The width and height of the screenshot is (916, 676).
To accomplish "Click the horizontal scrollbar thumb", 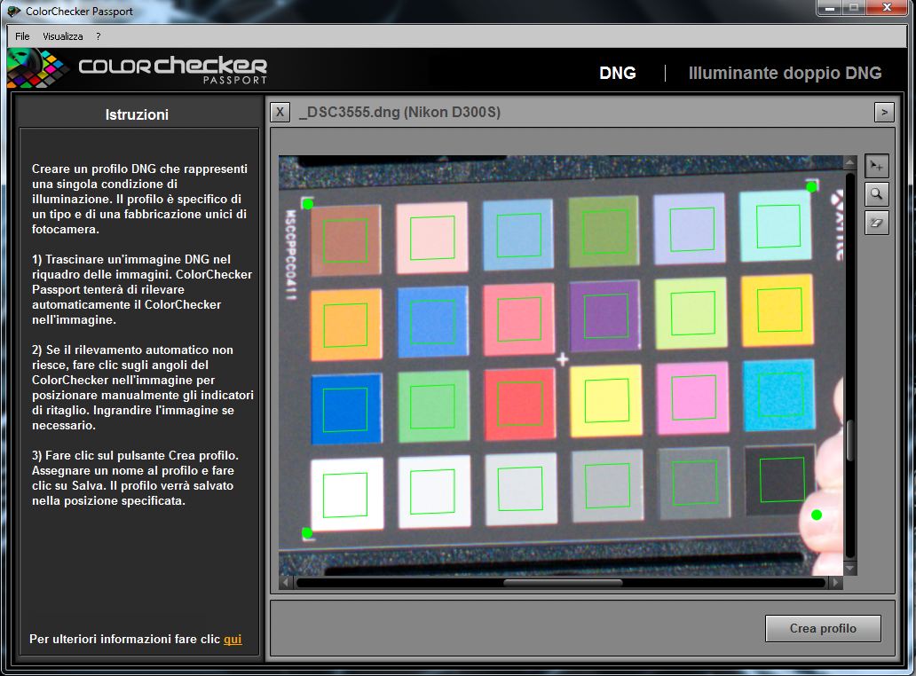I will 563,582.
